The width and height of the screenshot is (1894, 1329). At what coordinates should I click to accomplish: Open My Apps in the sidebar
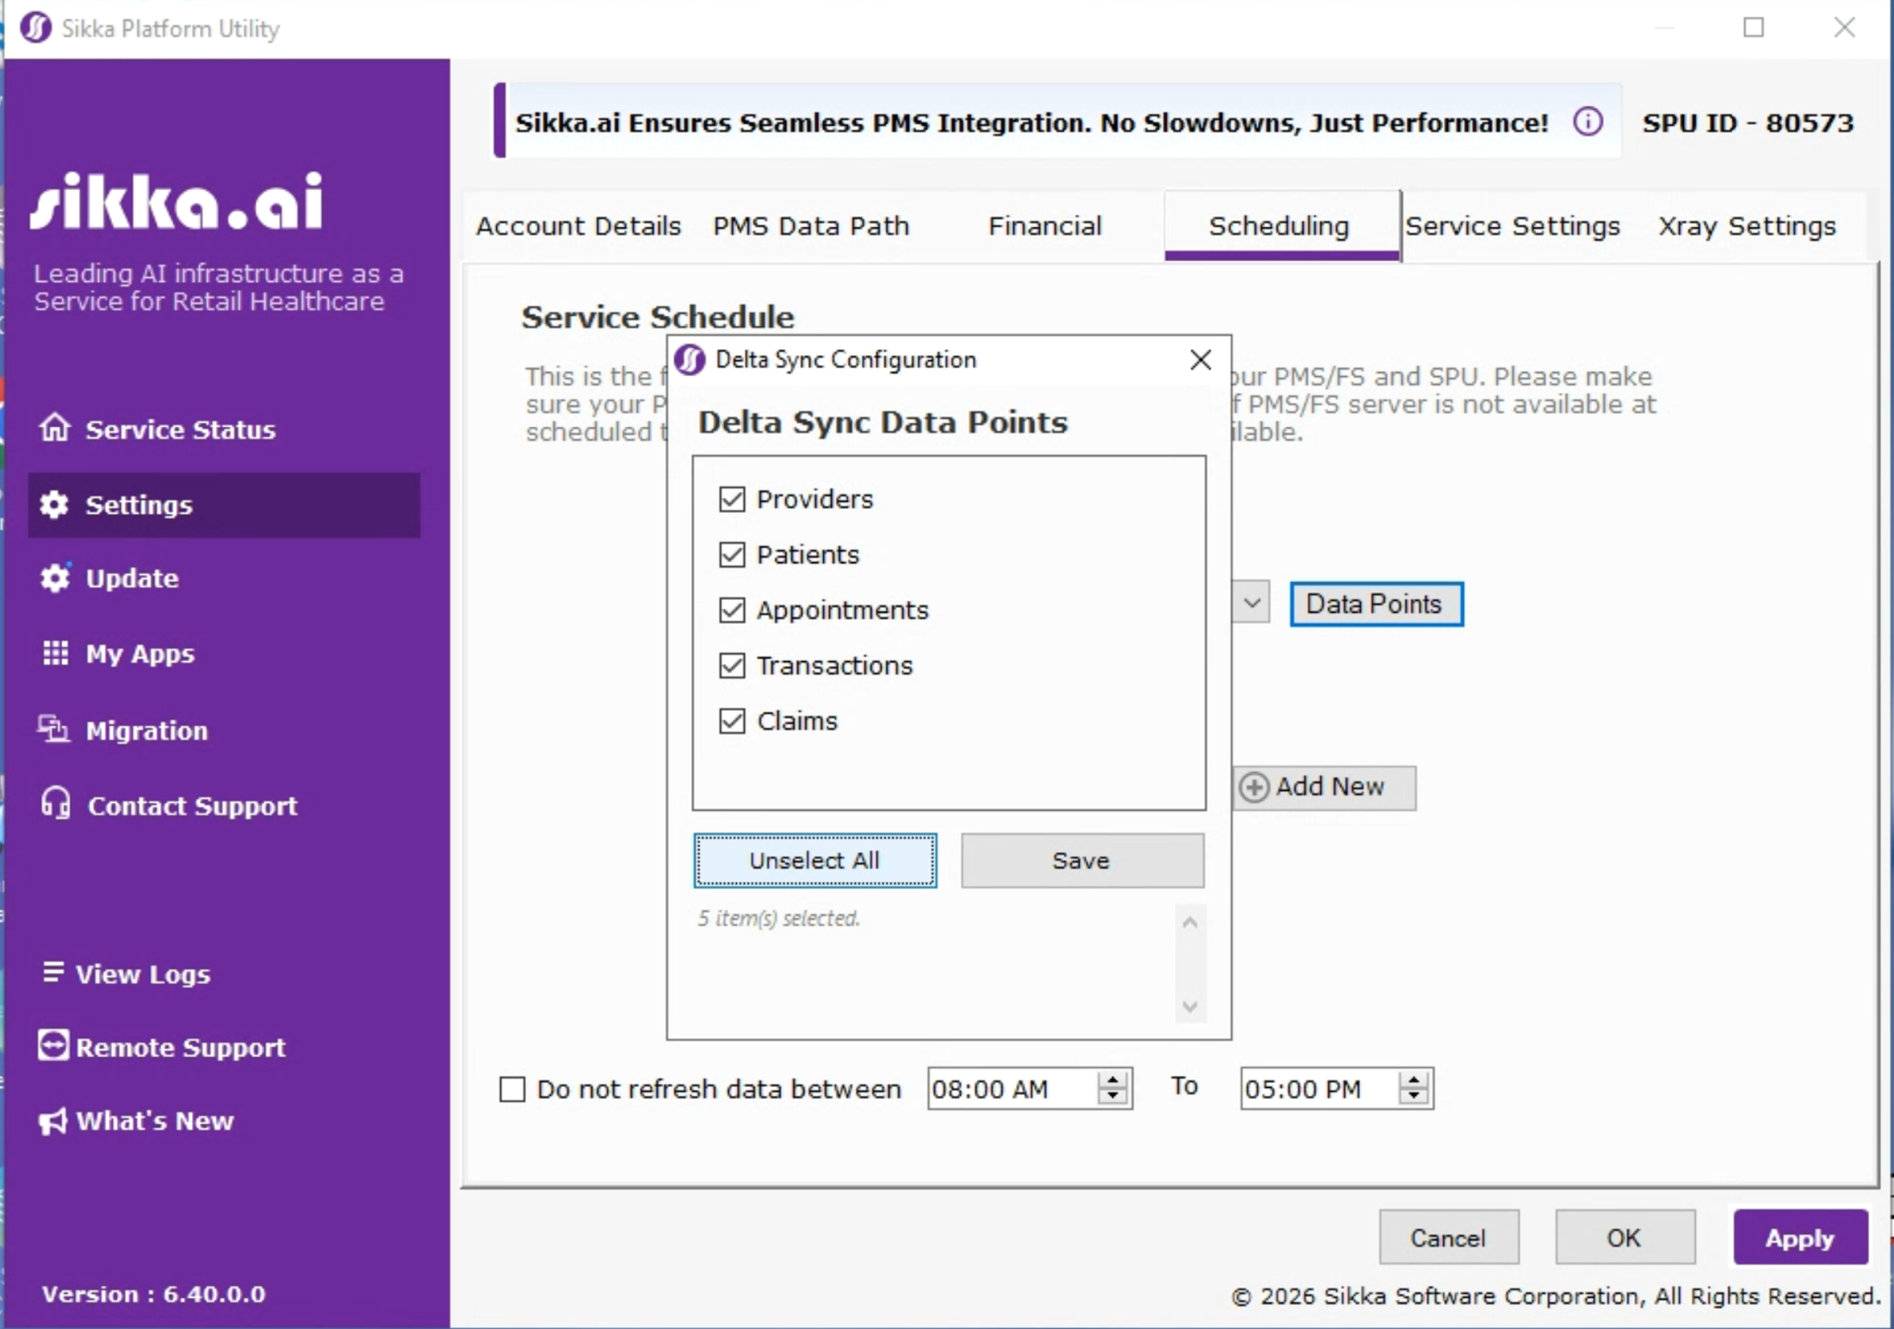pos(140,653)
